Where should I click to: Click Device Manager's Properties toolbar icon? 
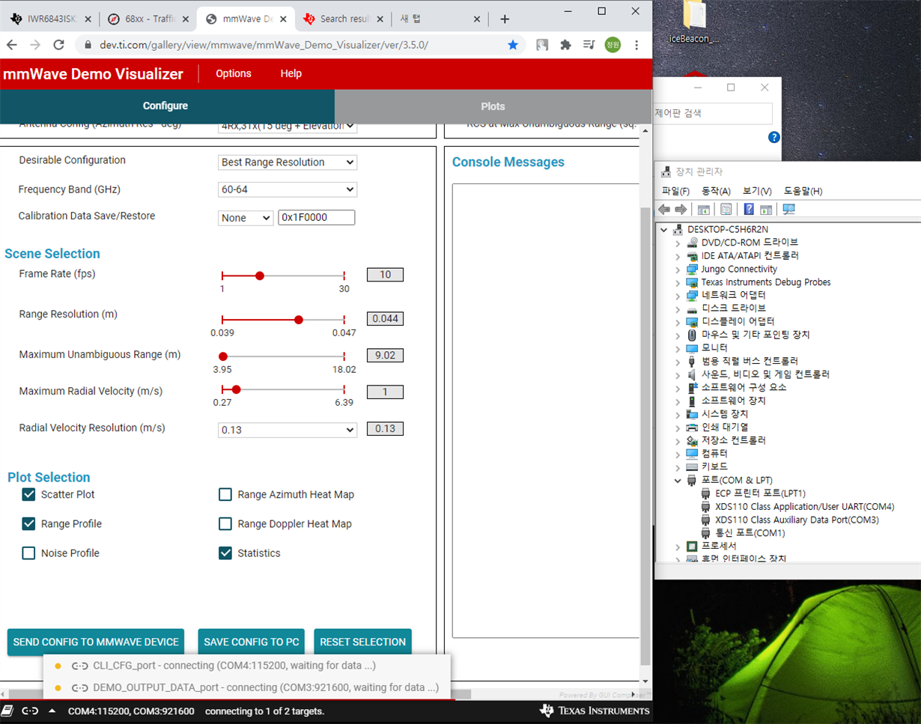(726, 210)
